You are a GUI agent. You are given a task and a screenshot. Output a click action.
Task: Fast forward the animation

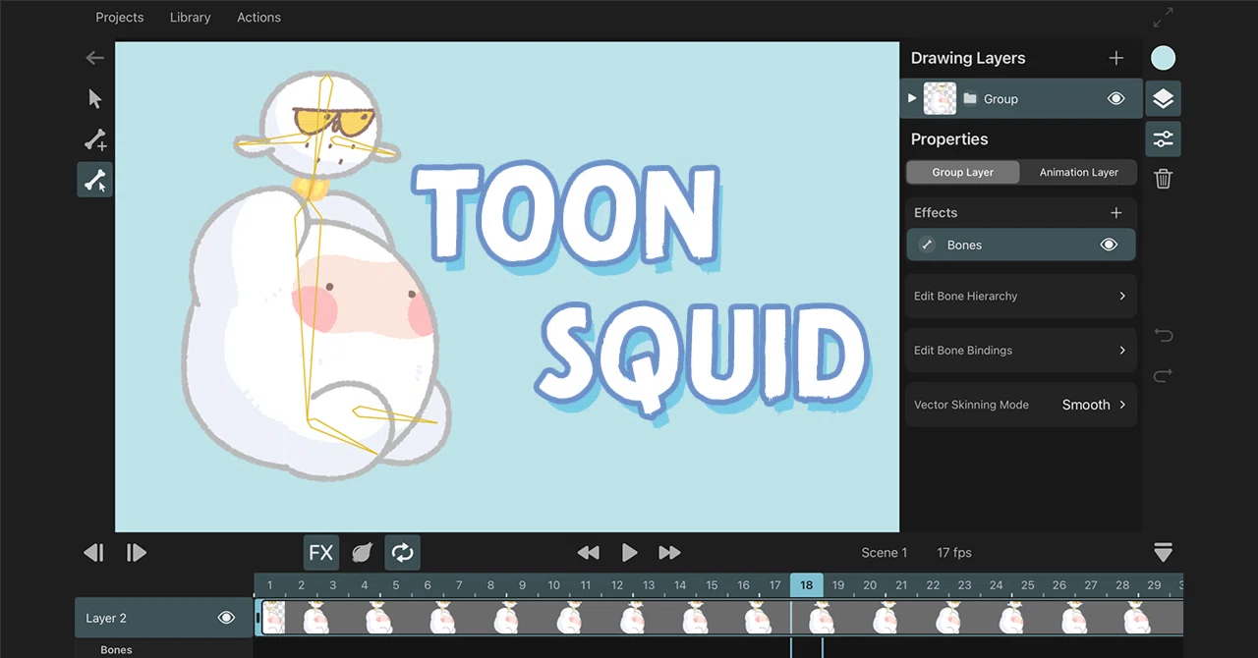click(x=669, y=553)
